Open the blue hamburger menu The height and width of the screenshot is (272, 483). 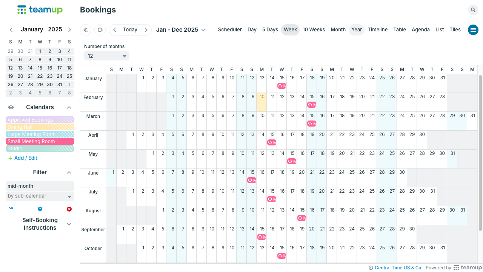coord(473,30)
